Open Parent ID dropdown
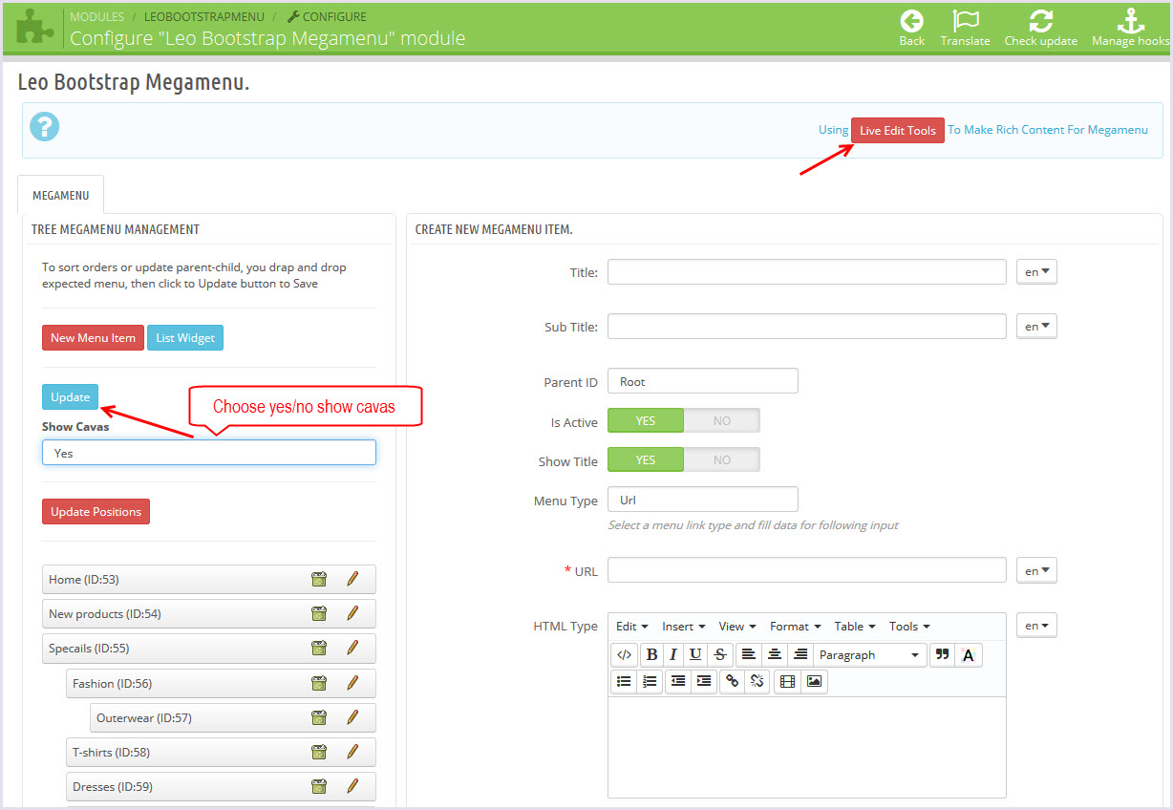Screen dimensions: 1173x810 [702, 381]
